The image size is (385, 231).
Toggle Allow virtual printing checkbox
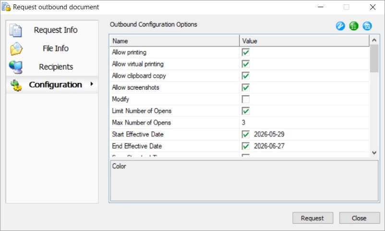pyautogui.click(x=245, y=64)
